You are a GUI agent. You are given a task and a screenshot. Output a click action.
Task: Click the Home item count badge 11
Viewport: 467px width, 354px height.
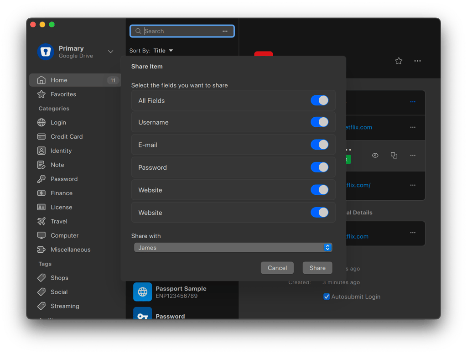coord(113,80)
